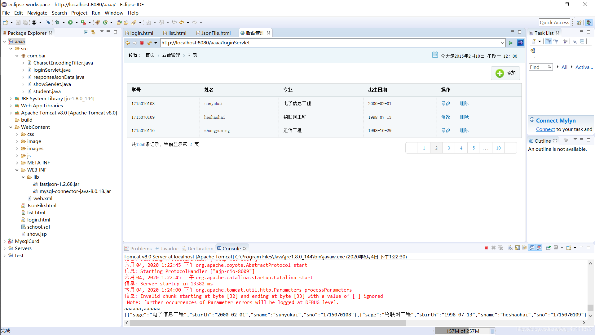Start debugging with the Debug toolbar icon

point(58,22)
